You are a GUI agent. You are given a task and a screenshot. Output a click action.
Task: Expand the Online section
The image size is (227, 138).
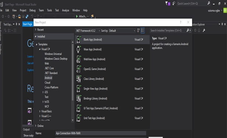36,126
